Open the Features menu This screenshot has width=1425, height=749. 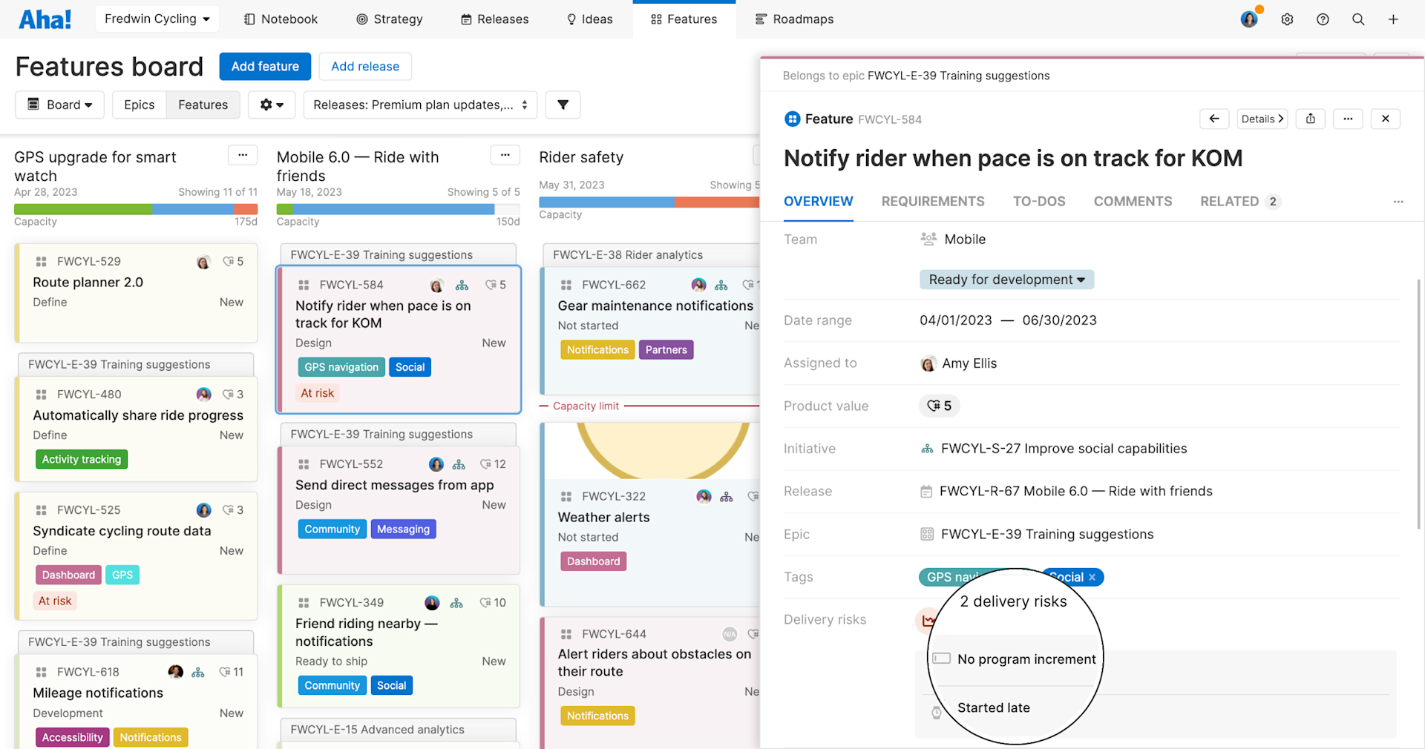(684, 19)
